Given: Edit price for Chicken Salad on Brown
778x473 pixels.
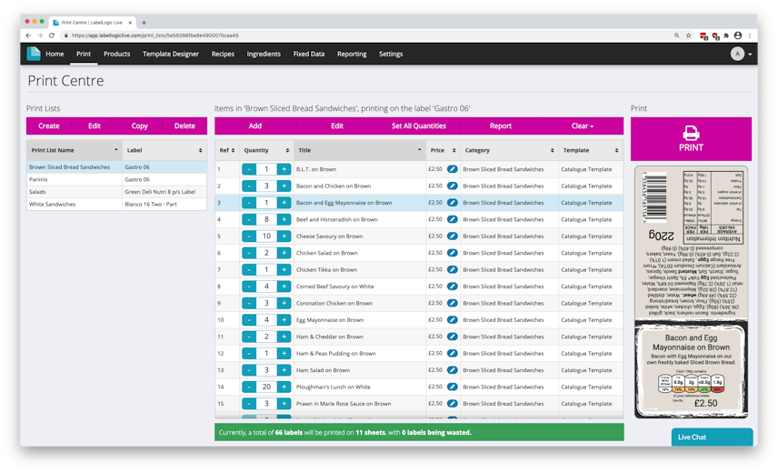Looking at the screenshot, I should click(x=452, y=253).
